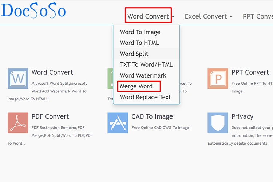Choose Word To HTML from dropdown

coord(139,43)
